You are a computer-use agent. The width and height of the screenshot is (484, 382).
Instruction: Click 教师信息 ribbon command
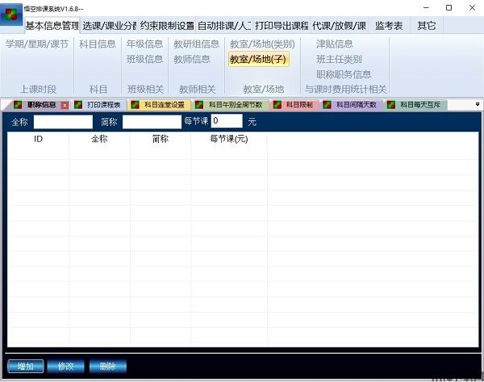click(x=192, y=59)
